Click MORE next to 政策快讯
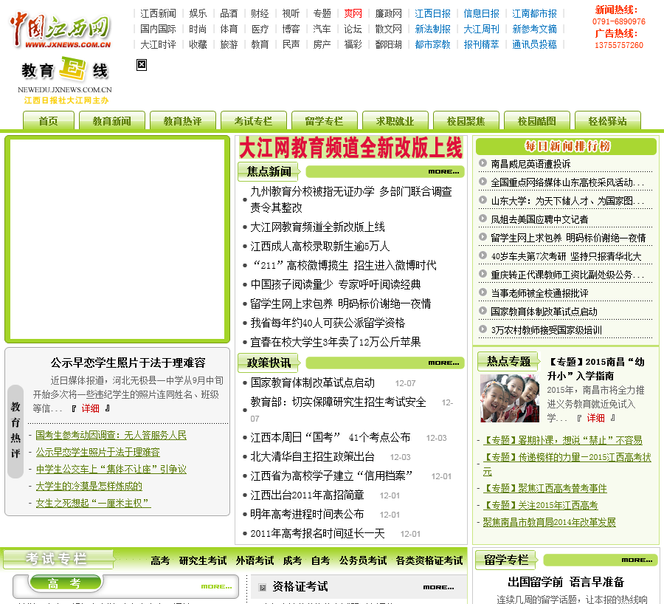 (443, 363)
